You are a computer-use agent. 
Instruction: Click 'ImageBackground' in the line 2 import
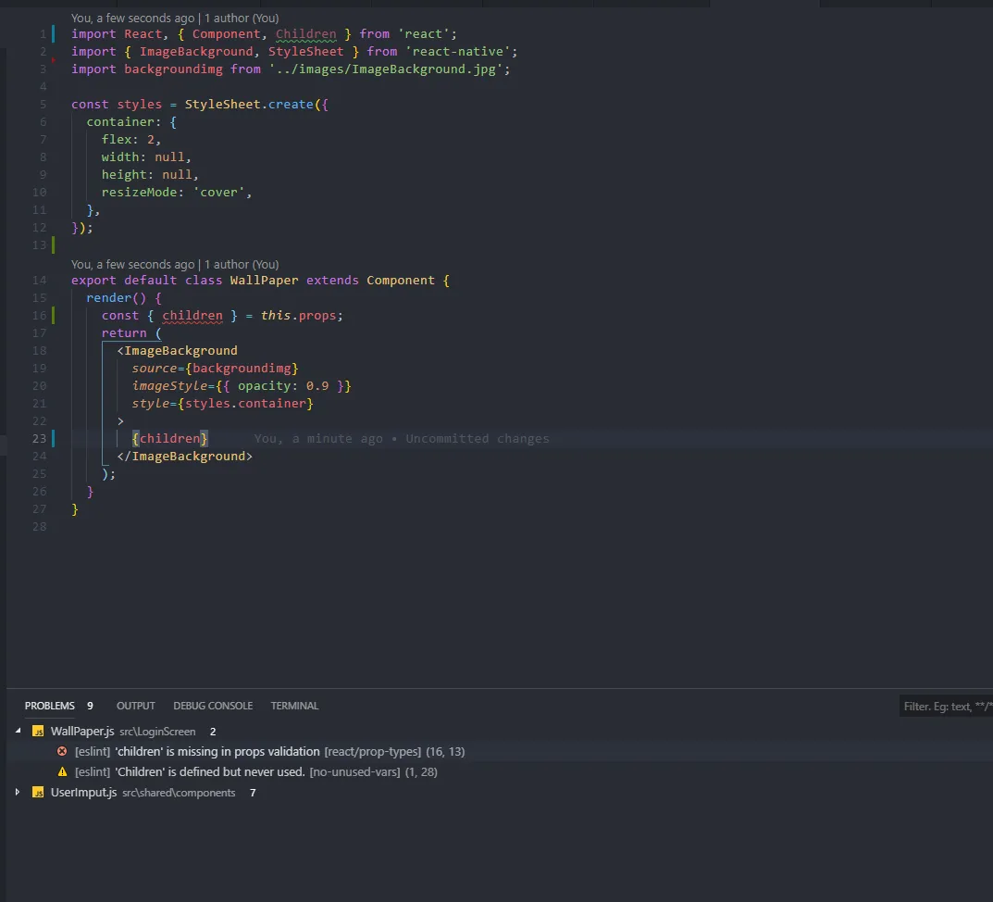[196, 51]
